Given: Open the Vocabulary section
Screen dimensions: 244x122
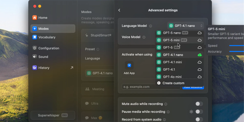Looking at the screenshot, I should (x=53, y=37).
